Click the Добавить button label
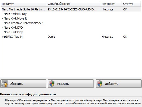 [112, 84]
